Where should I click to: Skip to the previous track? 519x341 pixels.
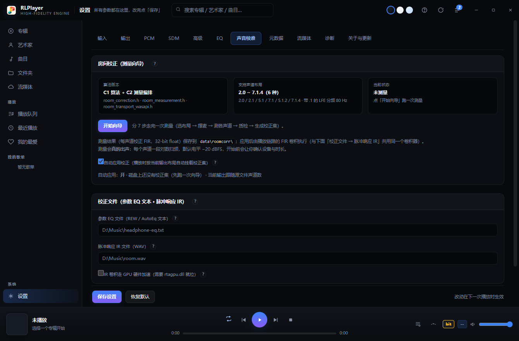(244, 320)
